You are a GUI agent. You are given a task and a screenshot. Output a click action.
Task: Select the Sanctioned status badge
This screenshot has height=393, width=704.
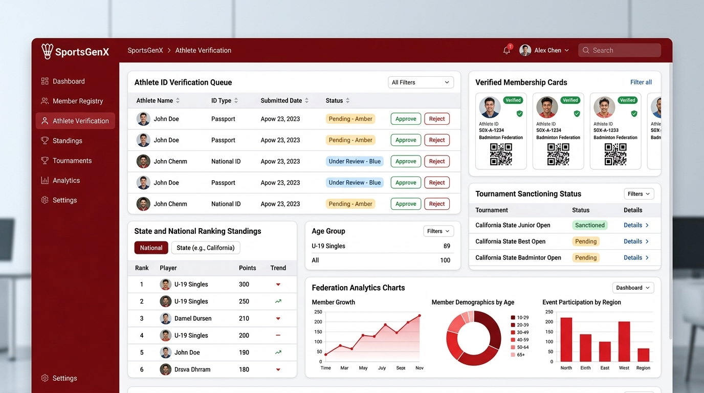click(x=590, y=225)
